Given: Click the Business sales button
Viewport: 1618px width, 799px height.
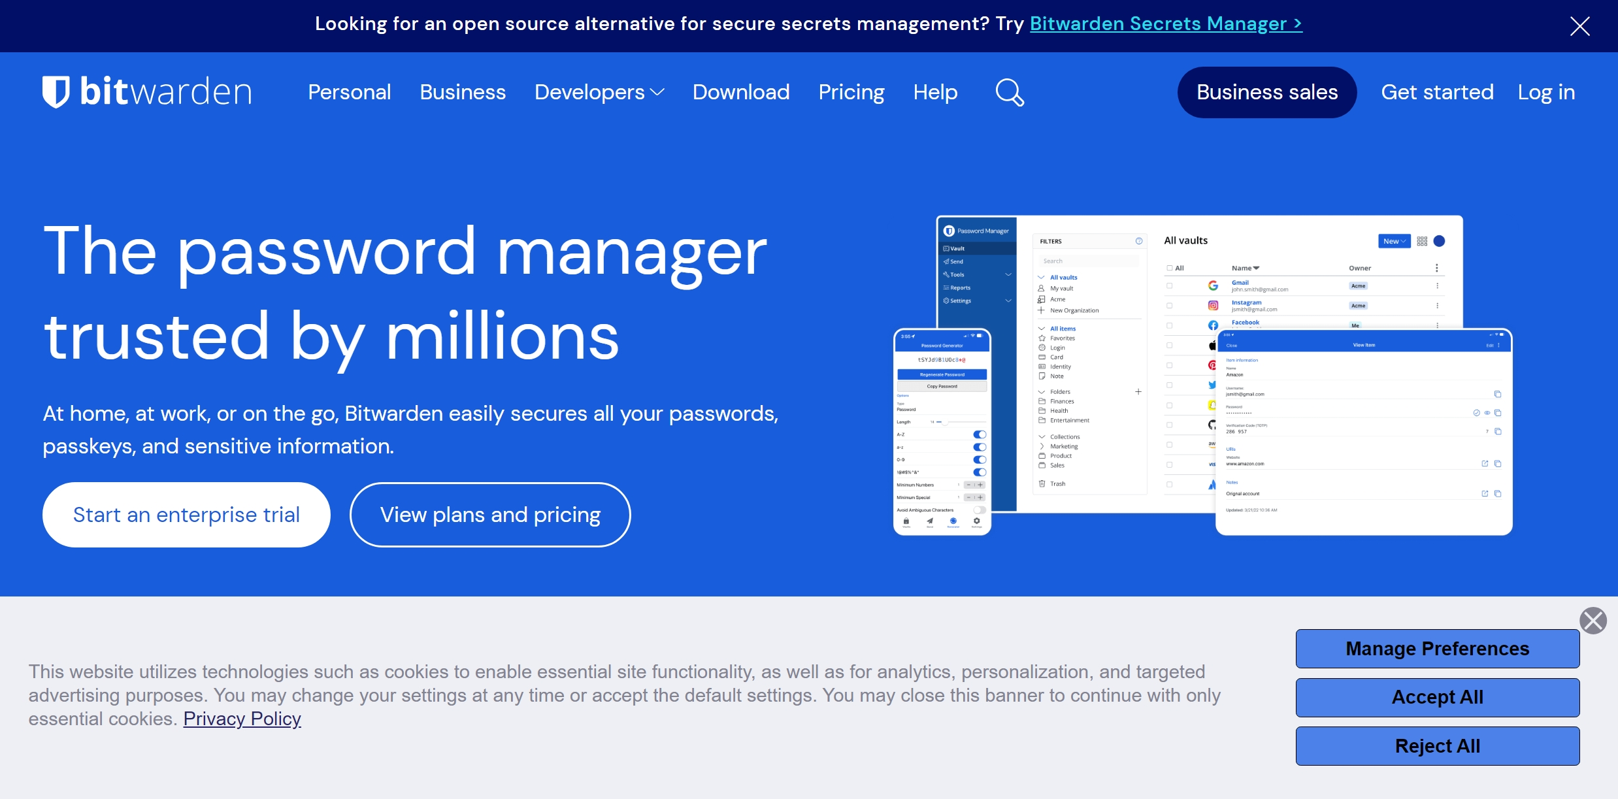Looking at the screenshot, I should (1267, 92).
